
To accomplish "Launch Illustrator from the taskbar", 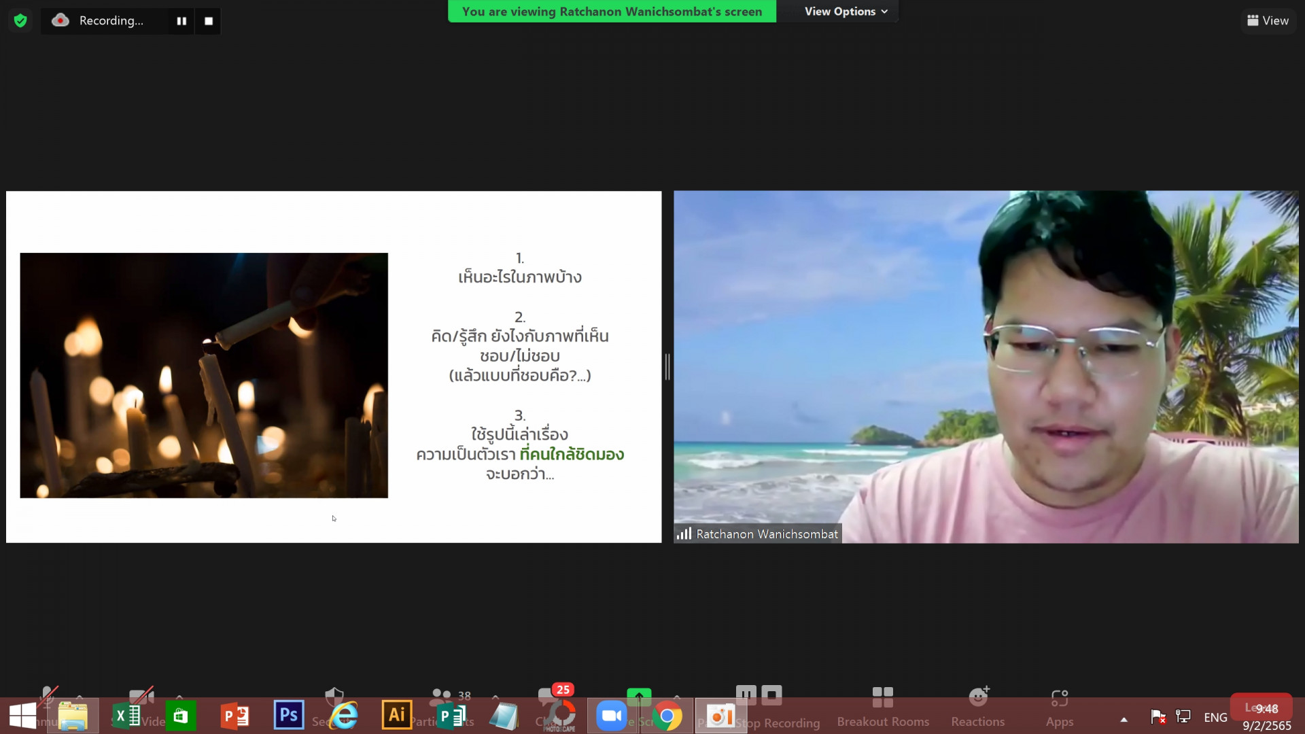I will [x=397, y=716].
